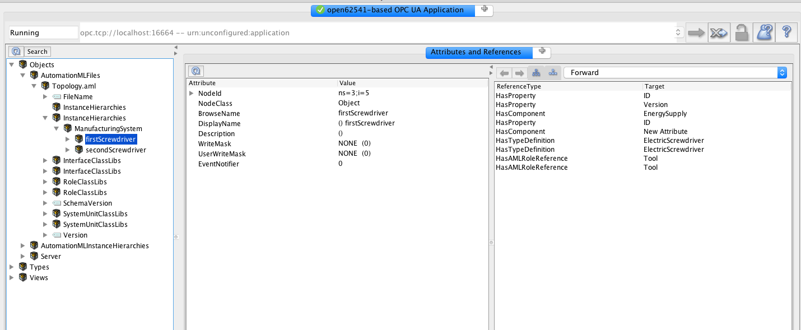Click the plus button to add a document

click(484, 10)
